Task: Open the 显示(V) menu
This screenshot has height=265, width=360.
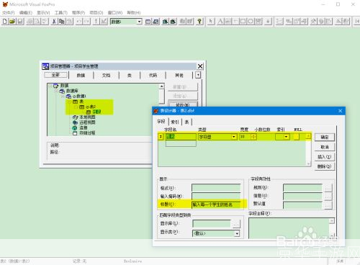Action: pyautogui.click(x=43, y=12)
